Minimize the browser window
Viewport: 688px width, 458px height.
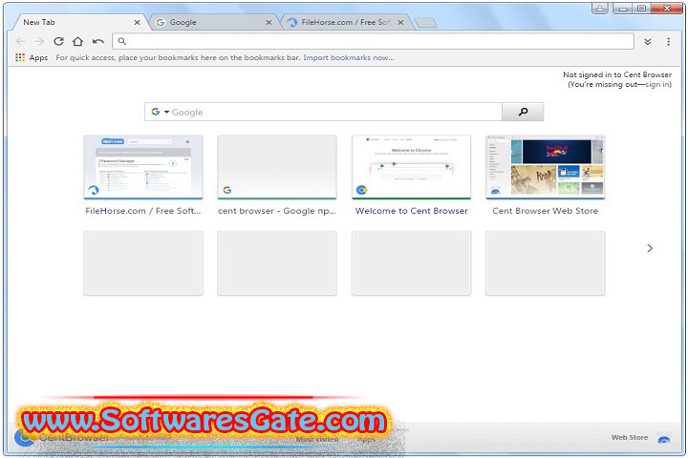tap(623, 8)
